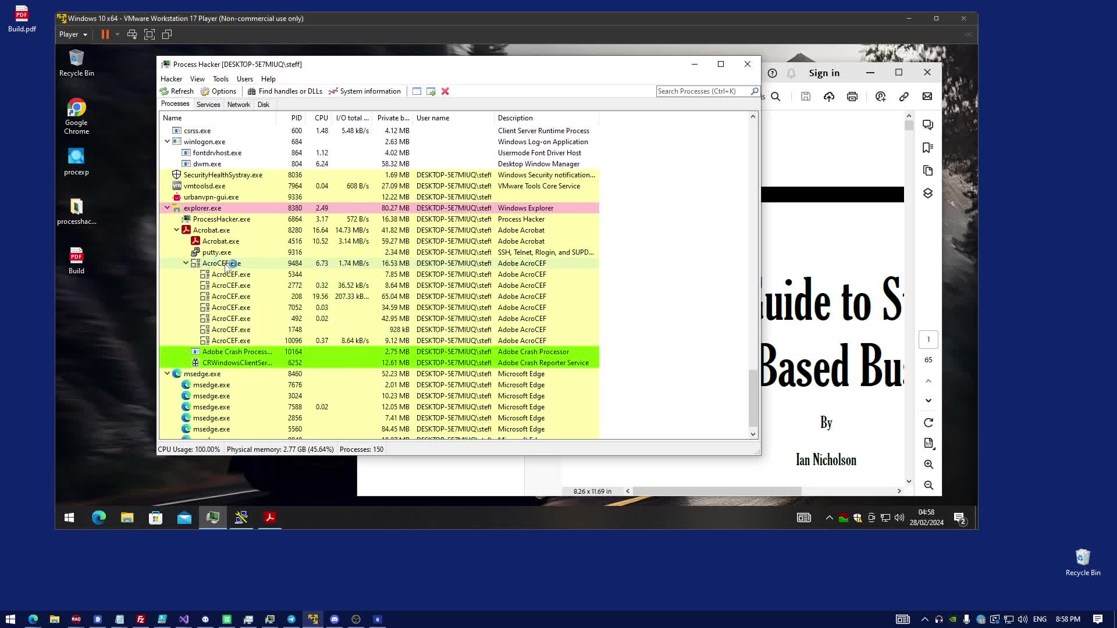This screenshot has height=628, width=1117.
Task: Click the red X terminate icon
Action: [445, 91]
